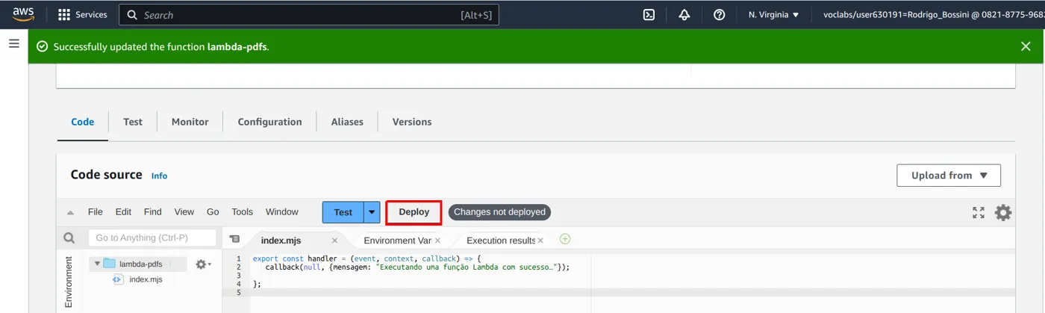The width and height of the screenshot is (1045, 313).
Task: Click the callback(null code line
Action: coord(417,267)
